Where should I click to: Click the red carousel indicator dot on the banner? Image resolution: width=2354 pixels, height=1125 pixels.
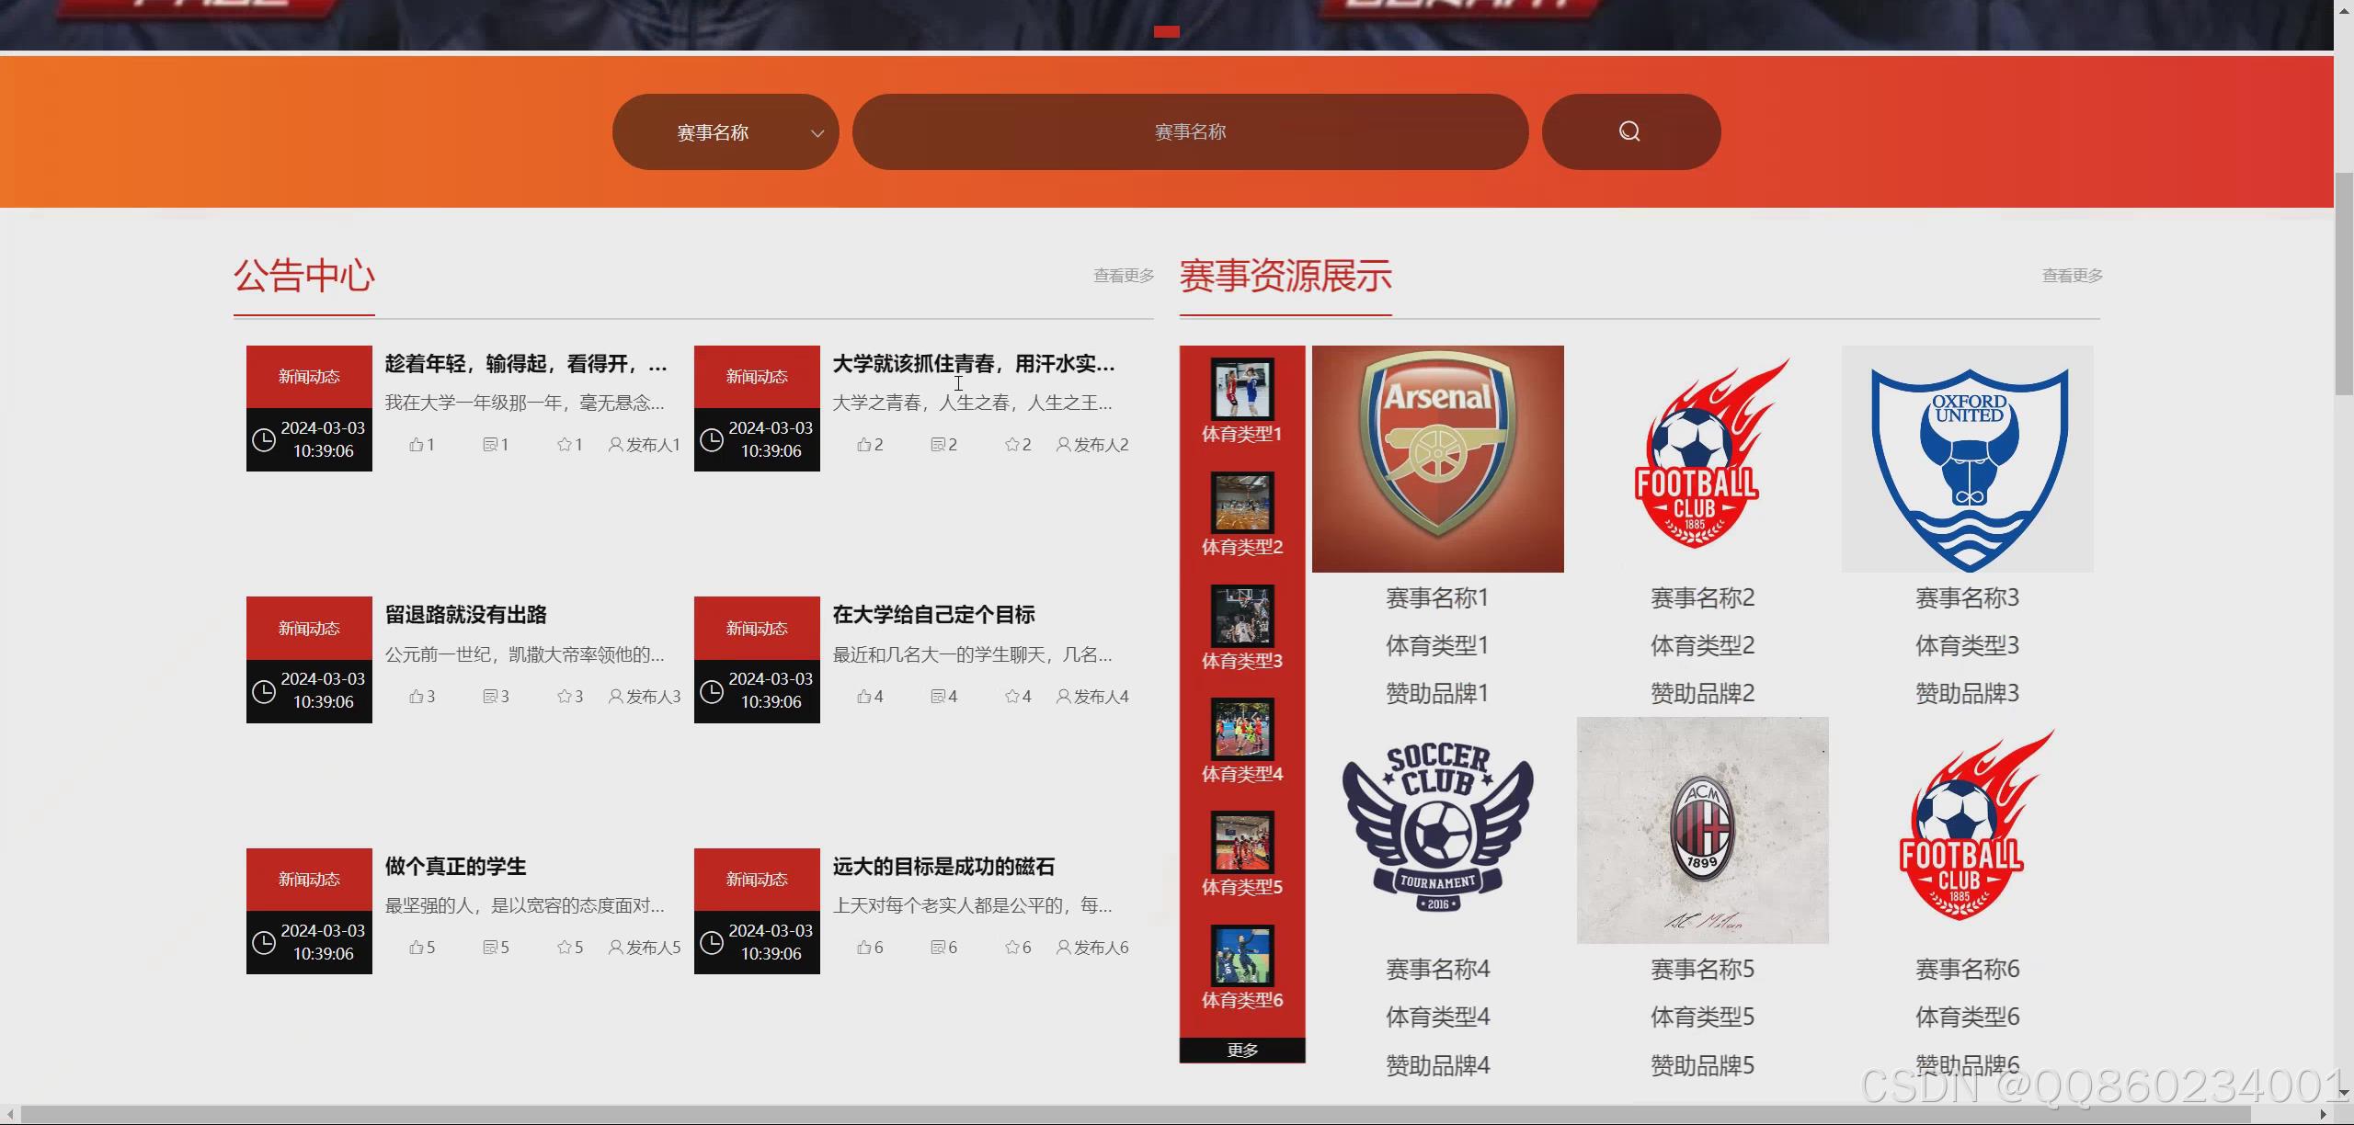point(1166,31)
